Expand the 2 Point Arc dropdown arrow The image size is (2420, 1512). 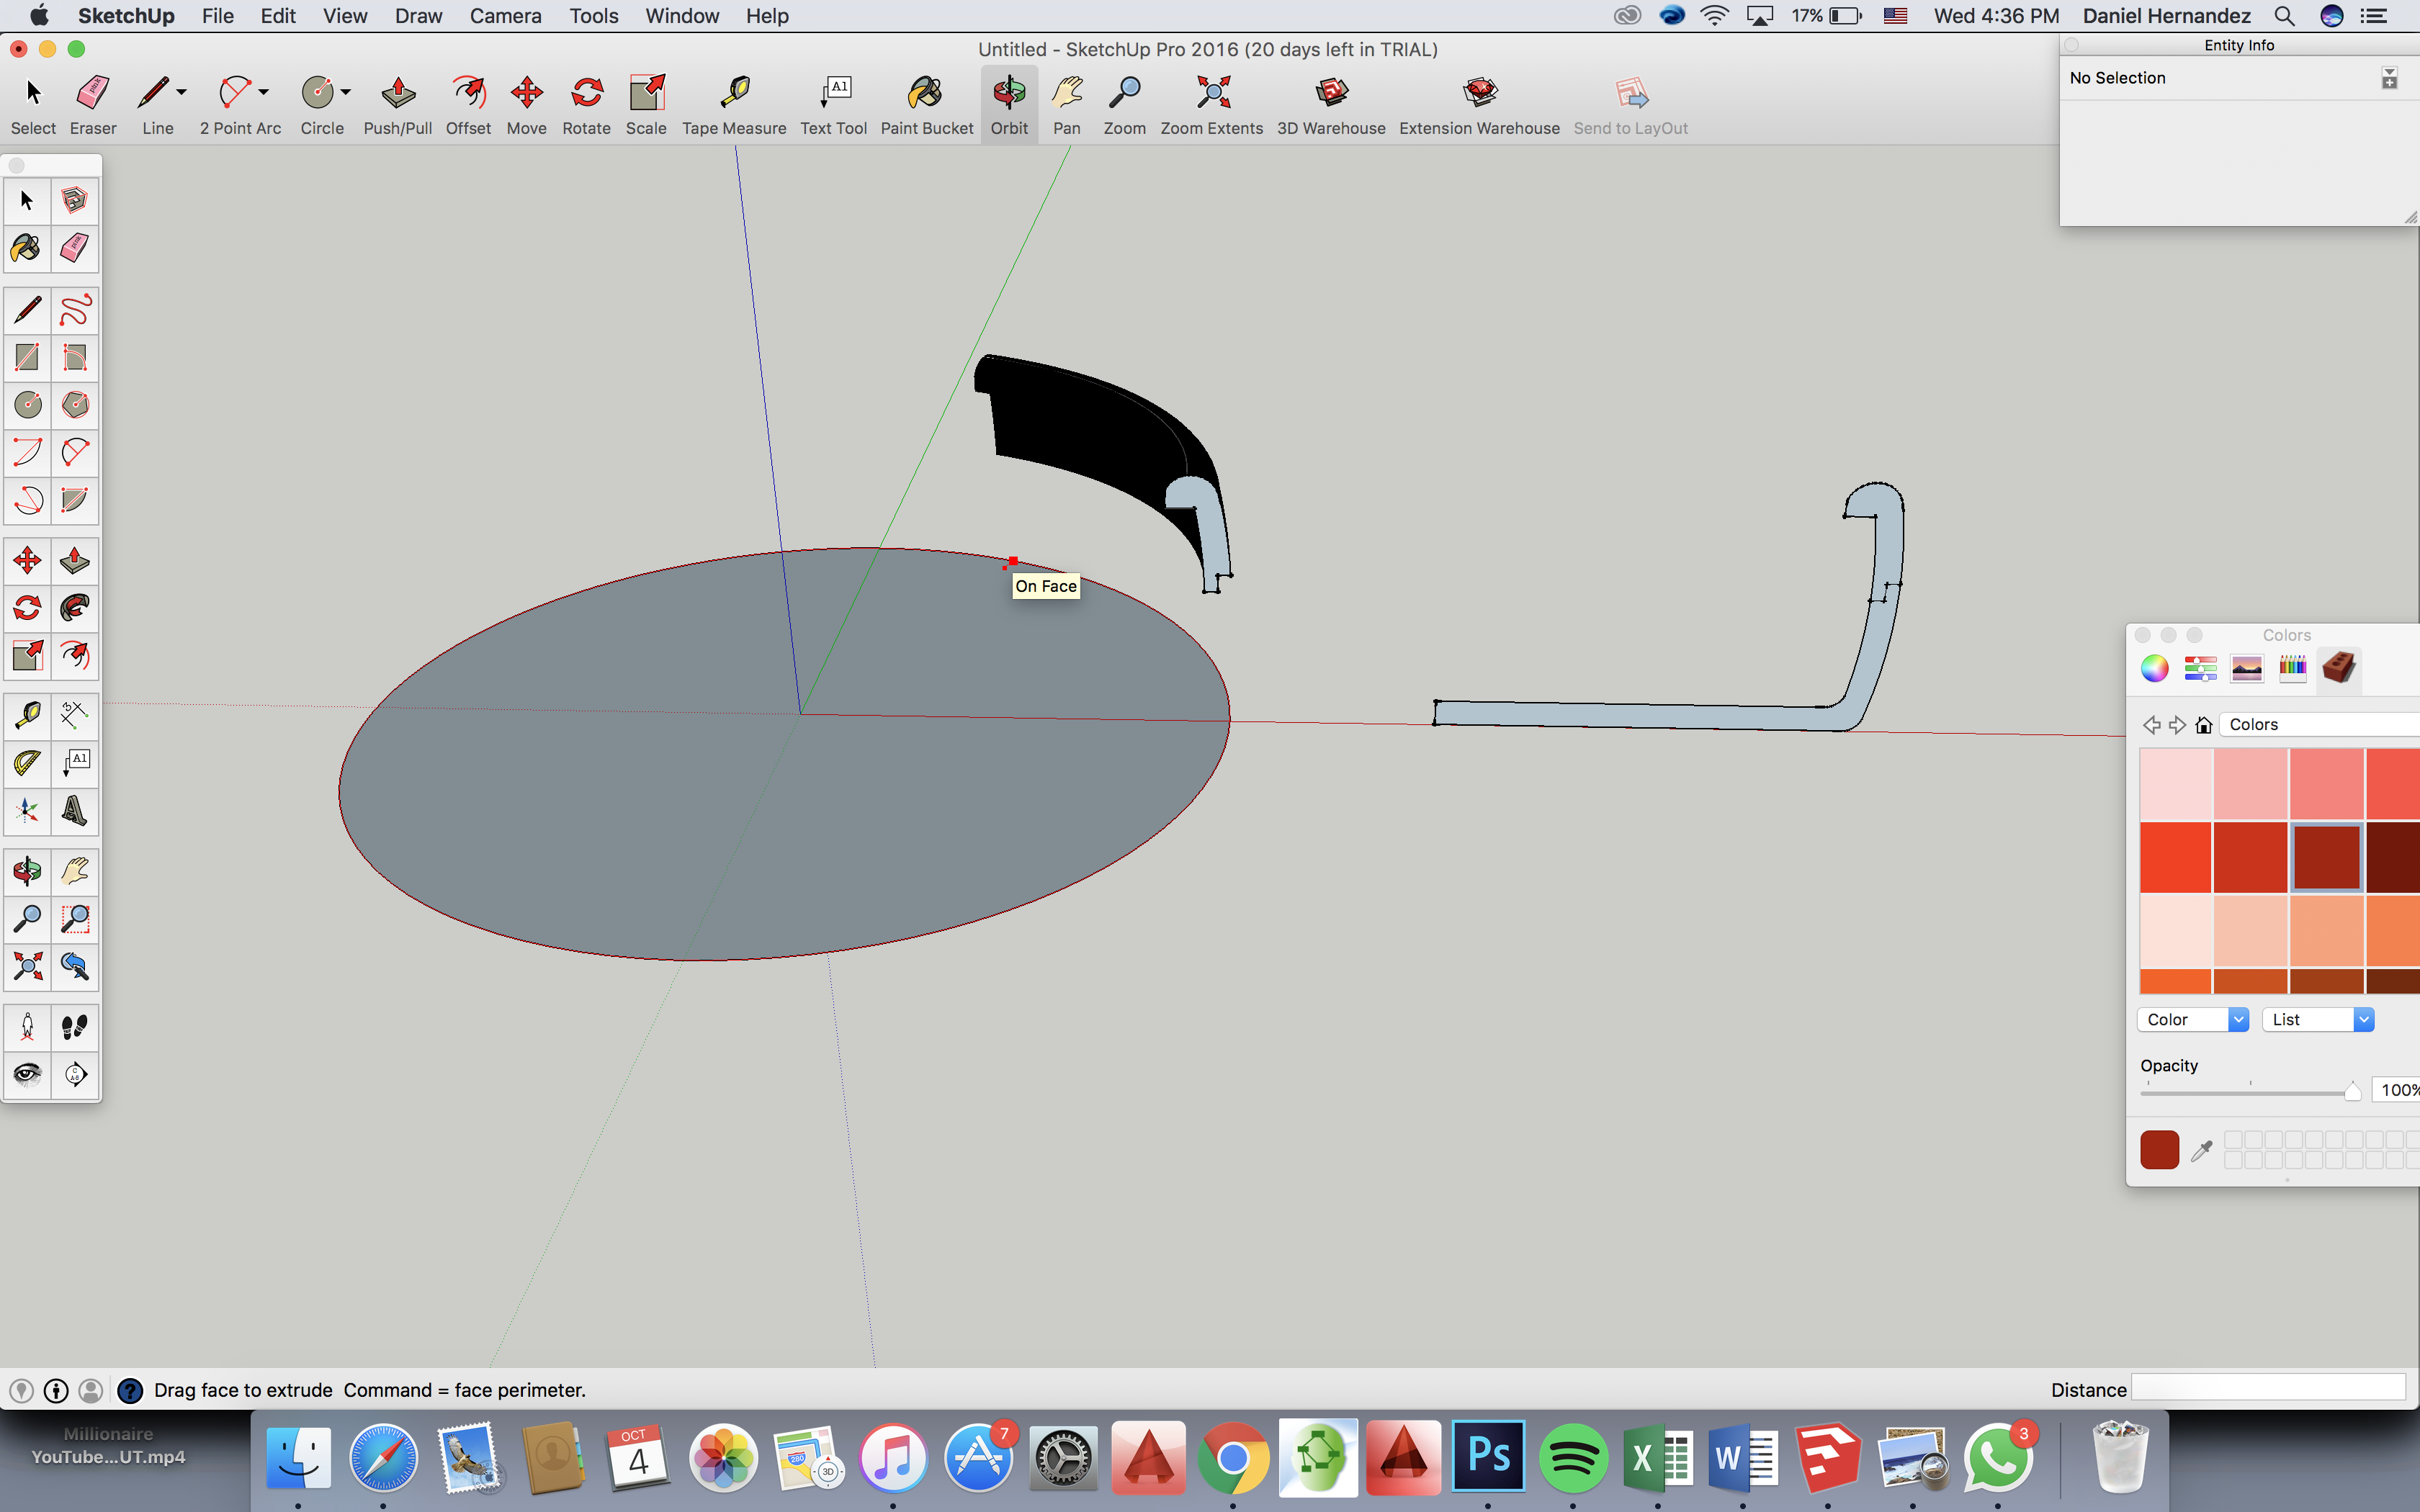[x=264, y=92]
